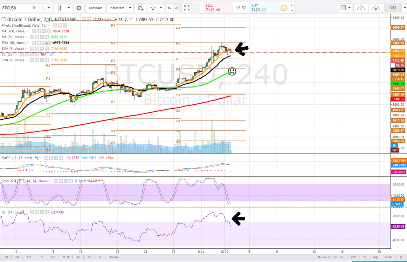Click the BTCUSD symbol input field
The height and width of the screenshot is (262, 407).
[x=14, y=8]
